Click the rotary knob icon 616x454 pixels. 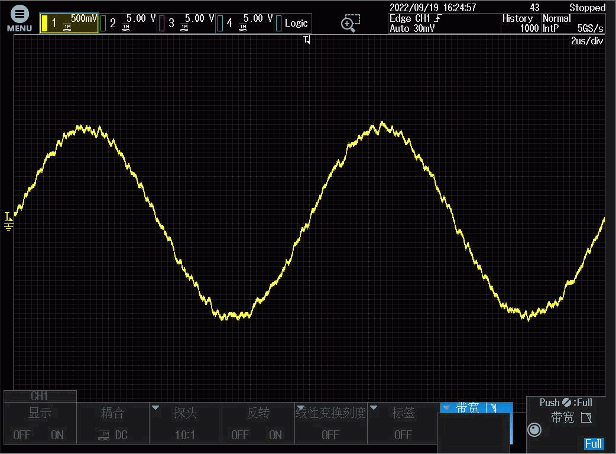[534, 429]
